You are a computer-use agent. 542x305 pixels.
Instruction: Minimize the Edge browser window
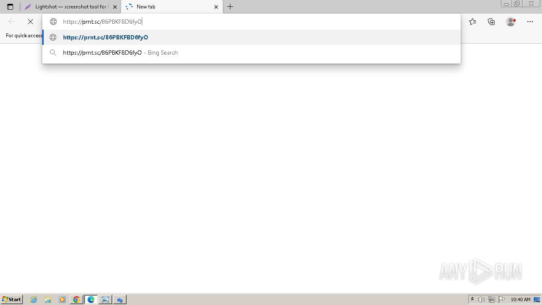pyautogui.click(x=506, y=4)
